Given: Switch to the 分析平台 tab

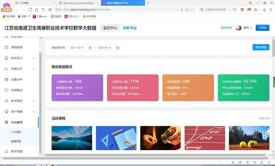Looking at the screenshot, I should click(130, 28).
